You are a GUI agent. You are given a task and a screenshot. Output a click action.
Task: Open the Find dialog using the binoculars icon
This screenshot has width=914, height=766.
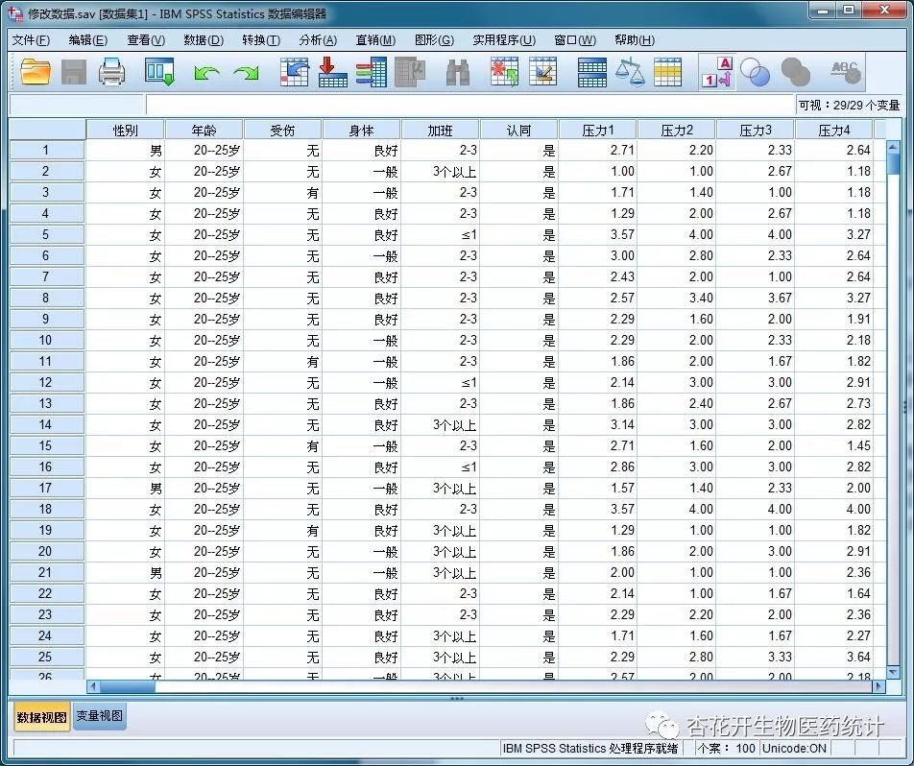(456, 72)
